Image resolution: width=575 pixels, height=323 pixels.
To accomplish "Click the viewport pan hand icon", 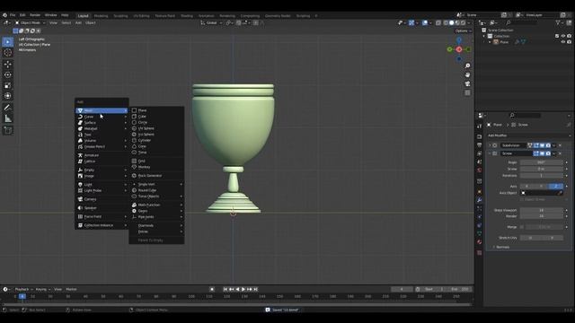I will (x=467, y=74).
